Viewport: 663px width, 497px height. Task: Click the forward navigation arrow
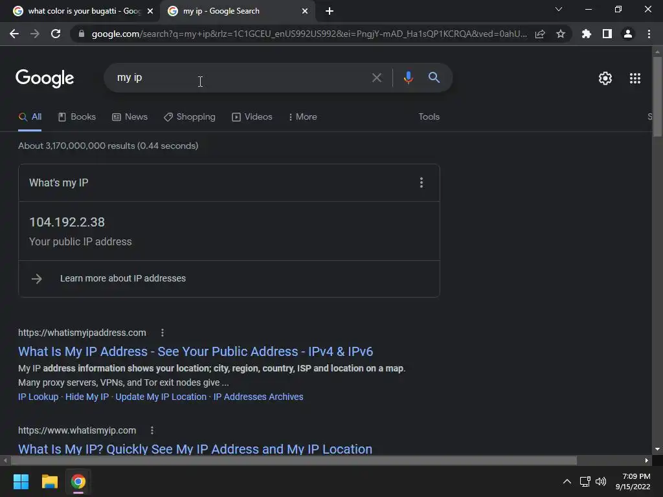pos(35,34)
